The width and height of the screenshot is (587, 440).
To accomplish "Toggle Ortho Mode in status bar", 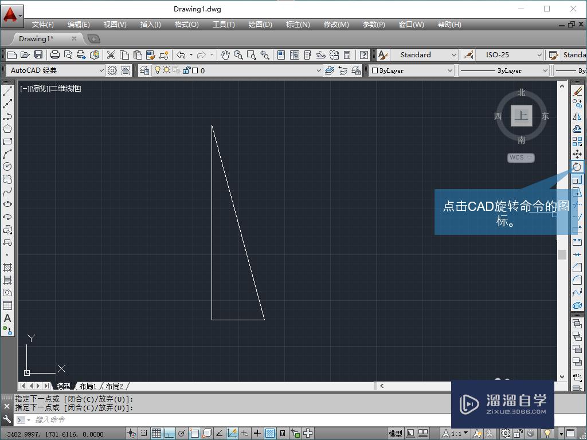I will click(169, 433).
